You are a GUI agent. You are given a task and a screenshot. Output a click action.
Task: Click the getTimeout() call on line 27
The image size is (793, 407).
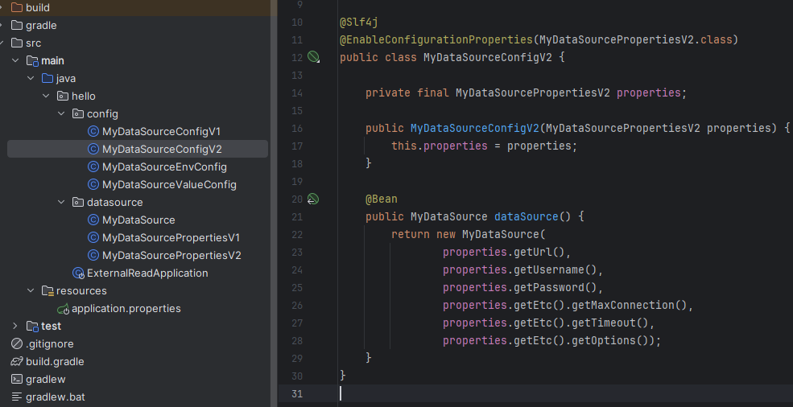tap(610, 323)
